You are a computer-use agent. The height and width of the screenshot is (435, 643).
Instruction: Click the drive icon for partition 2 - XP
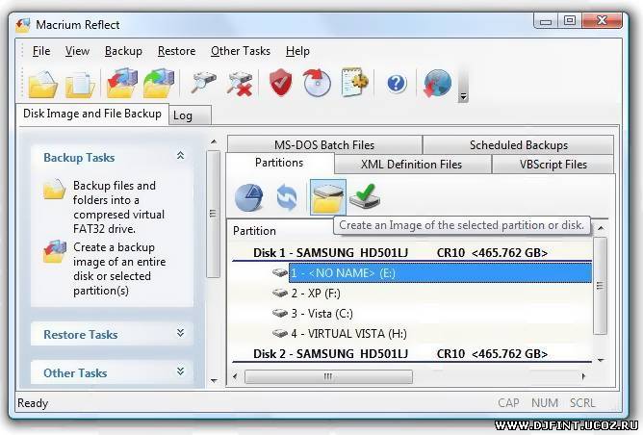click(x=280, y=293)
